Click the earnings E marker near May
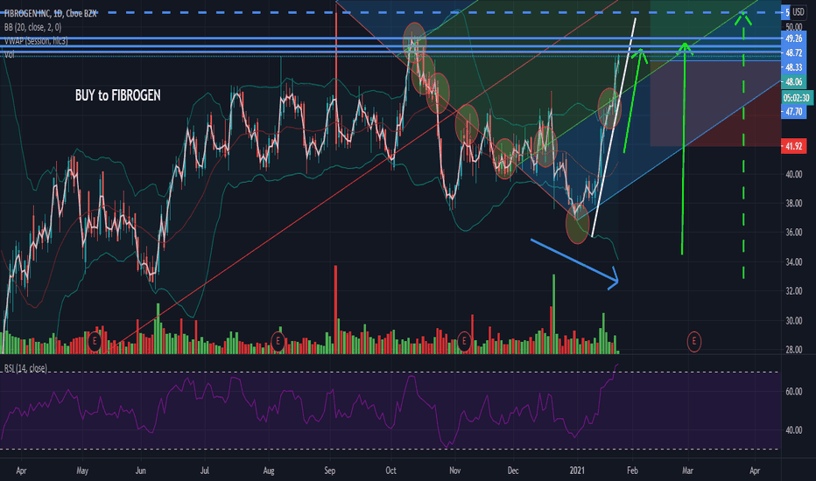The image size is (816, 481). 95,342
